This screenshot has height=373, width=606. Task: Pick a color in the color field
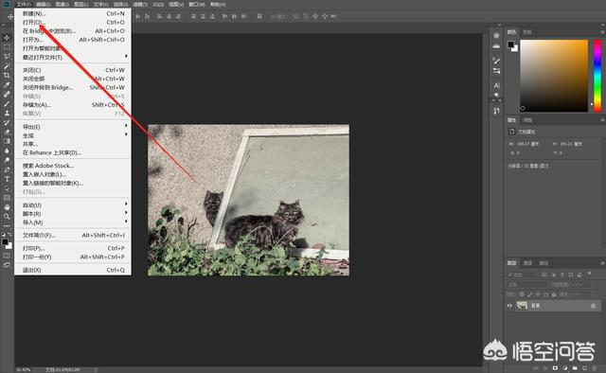(x=554, y=76)
